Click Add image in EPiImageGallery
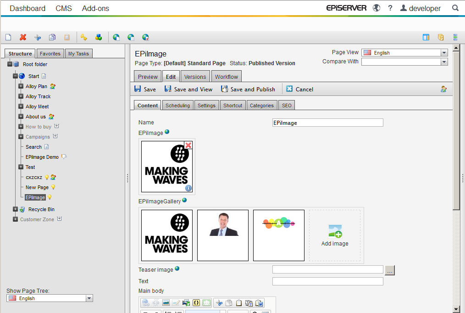Screen dimensions: 465x313 click(x=335, y=235)
